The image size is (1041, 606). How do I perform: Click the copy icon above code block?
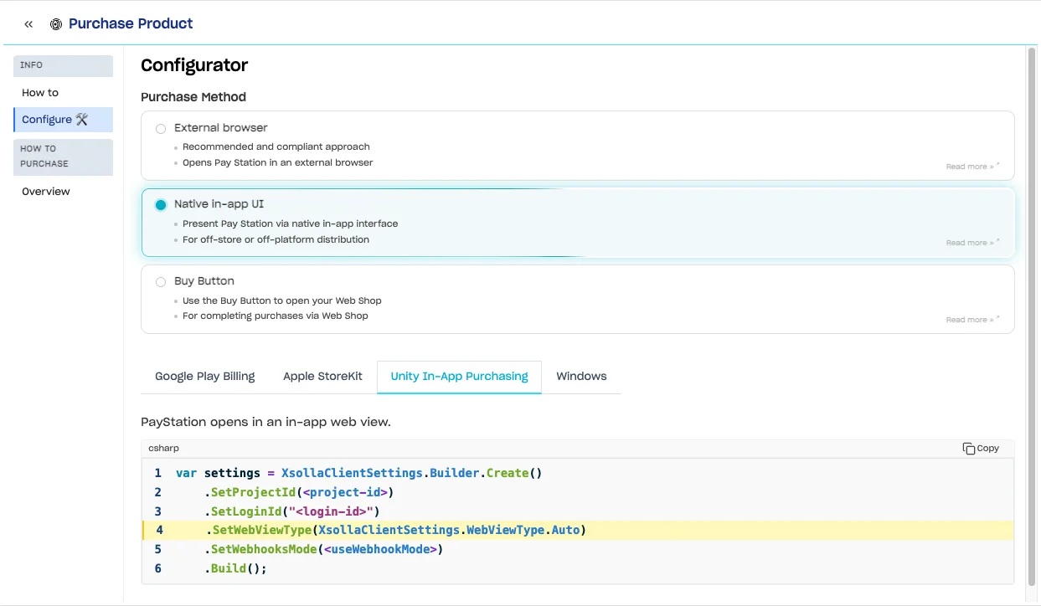(x=968, y=449)
